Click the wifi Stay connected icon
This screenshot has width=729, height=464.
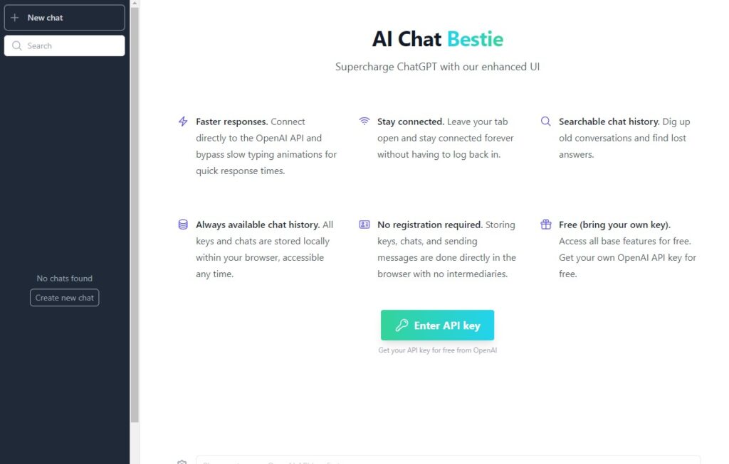tap(364, 121)
